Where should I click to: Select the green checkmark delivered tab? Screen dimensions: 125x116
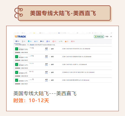tap(61, 41)
